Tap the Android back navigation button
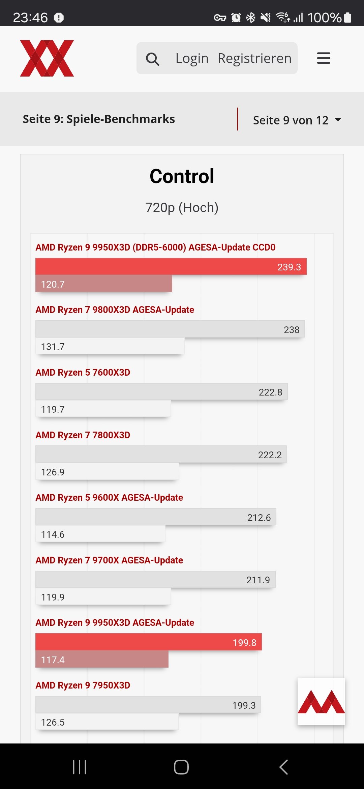The image size is (364, 789). coord(284,767)
